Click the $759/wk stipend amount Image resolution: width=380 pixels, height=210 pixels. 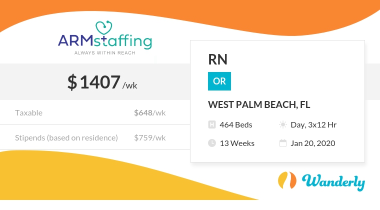tap(150, 137)
